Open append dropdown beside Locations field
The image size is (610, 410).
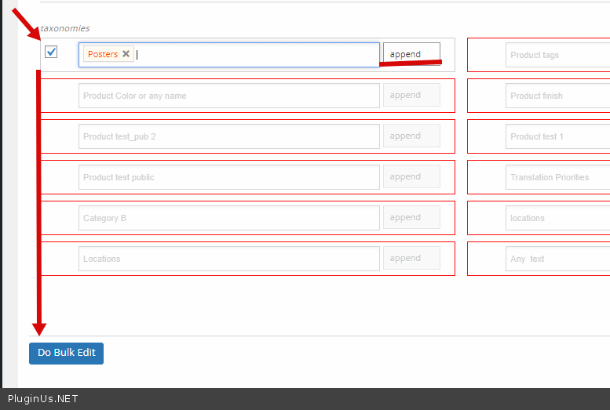[411, 259]
